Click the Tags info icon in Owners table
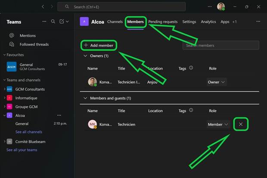267x178 pixels. [191, 68]
